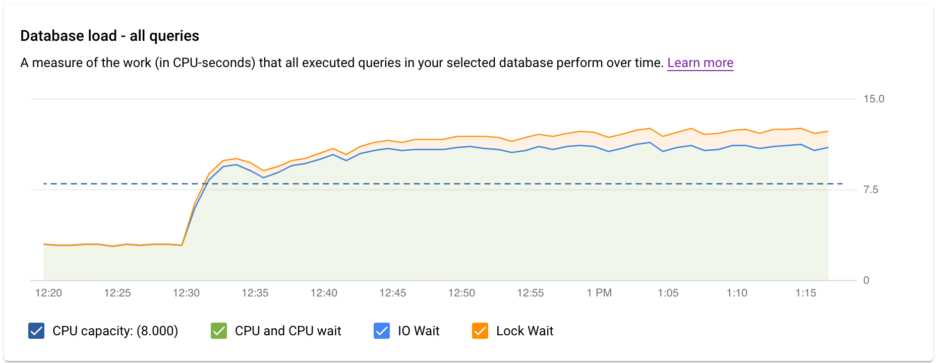
Task: Click the 12:20 time marker
Action: (48, 292)
